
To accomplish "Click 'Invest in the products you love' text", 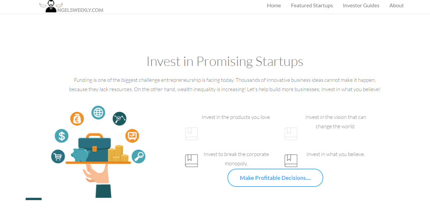I will 236,117.
